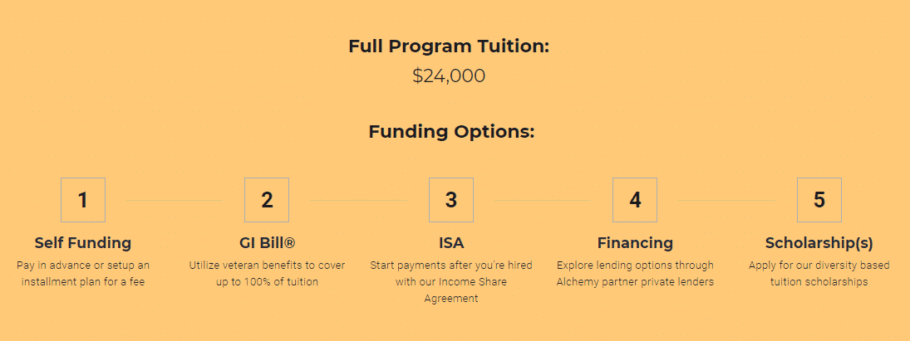Select the number 2 step box

click(x=267, y=200)
